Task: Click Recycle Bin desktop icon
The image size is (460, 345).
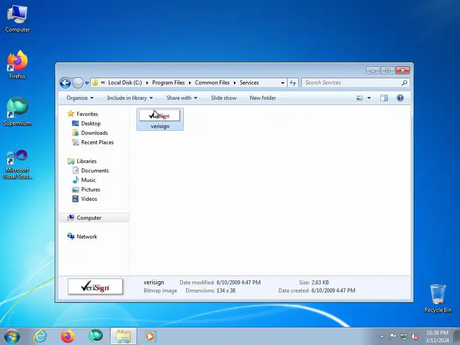Action: pos(438,298)
